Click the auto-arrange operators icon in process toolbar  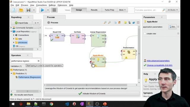point(129,23)
